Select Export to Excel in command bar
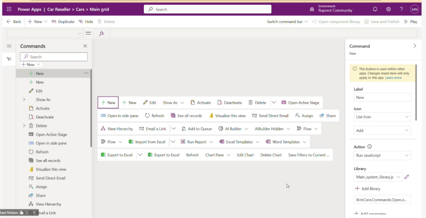The width and height of the screenshot is (426, 218). point(116,155)
